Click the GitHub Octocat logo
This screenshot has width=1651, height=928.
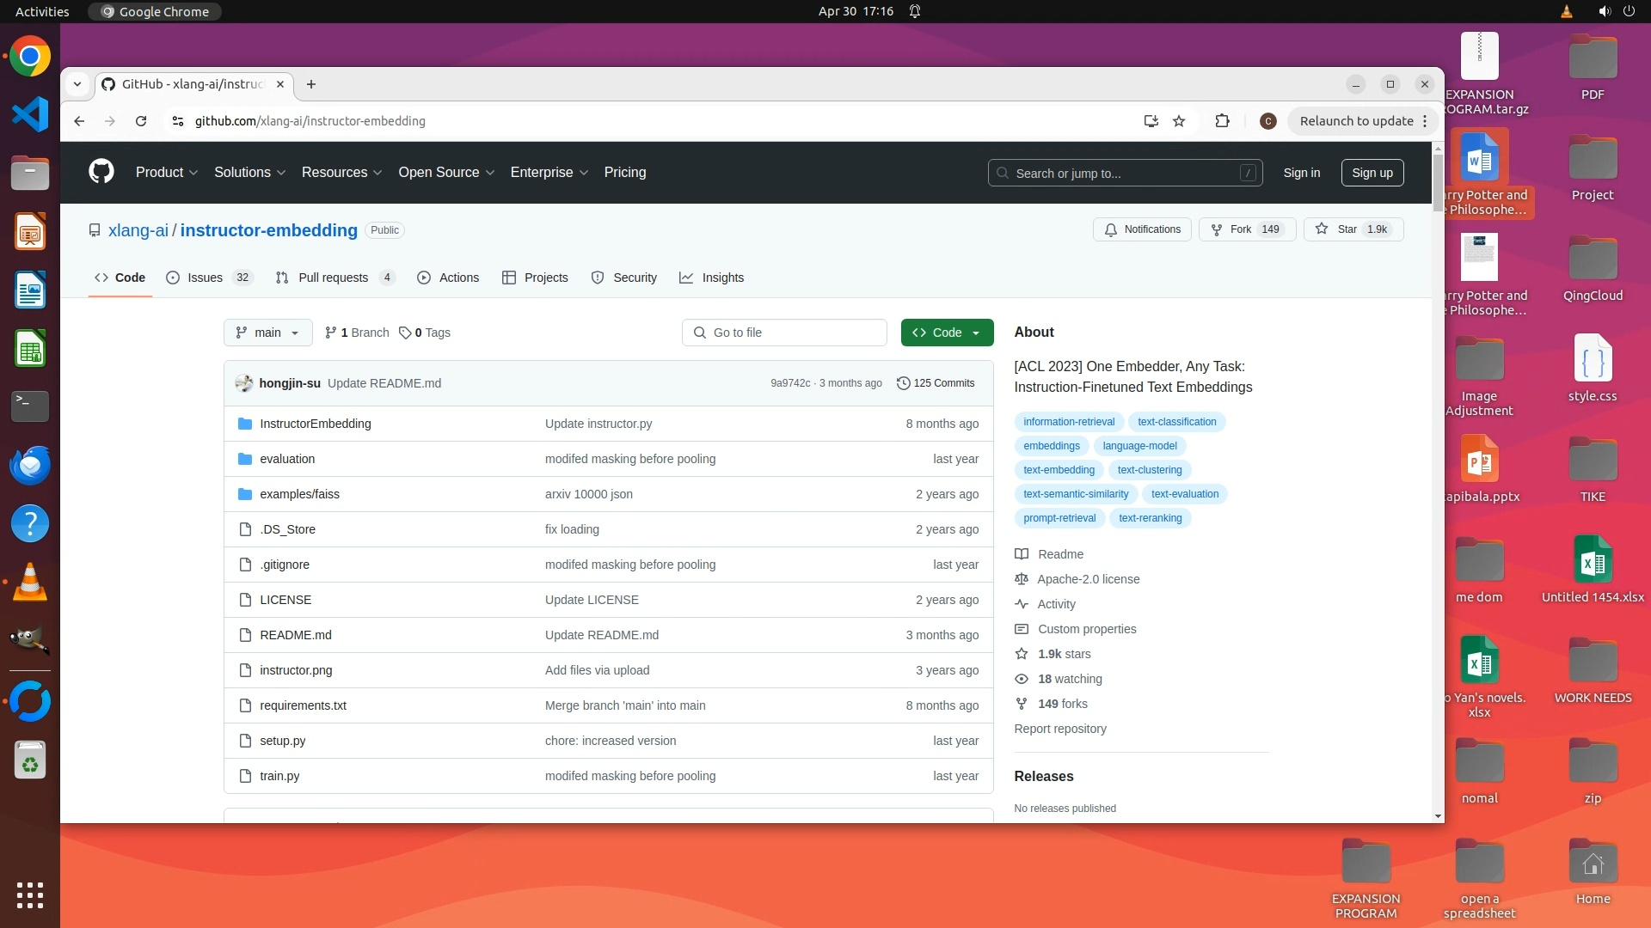tap(101, 172)
